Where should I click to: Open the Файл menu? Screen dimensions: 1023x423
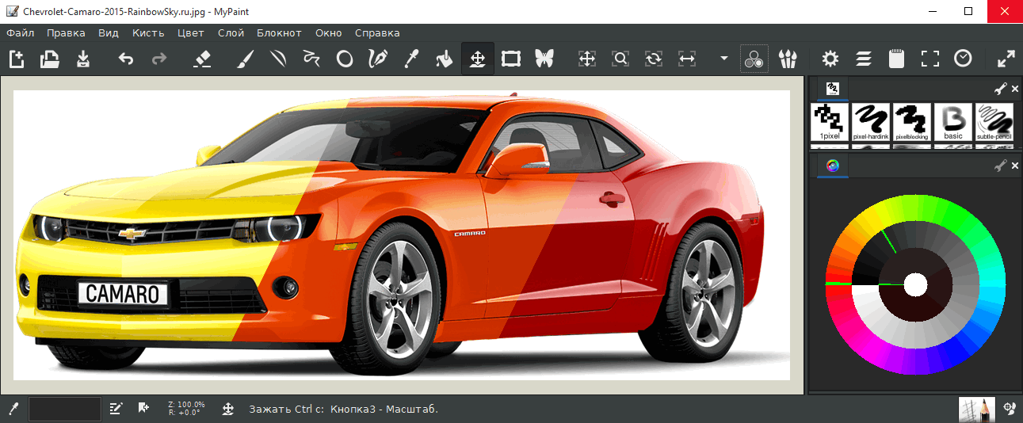(21, 32)
